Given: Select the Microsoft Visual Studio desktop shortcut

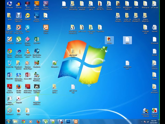Looking at the screenshot, I should coord(19,53).
